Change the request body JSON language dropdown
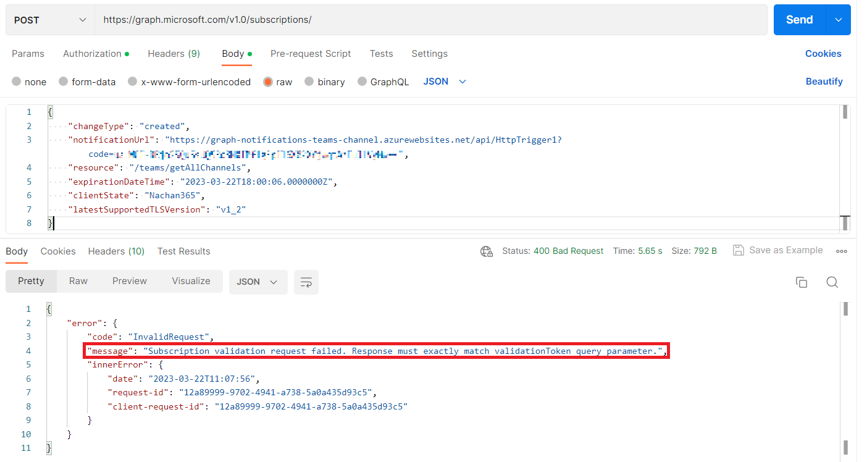 coord(445,82)
